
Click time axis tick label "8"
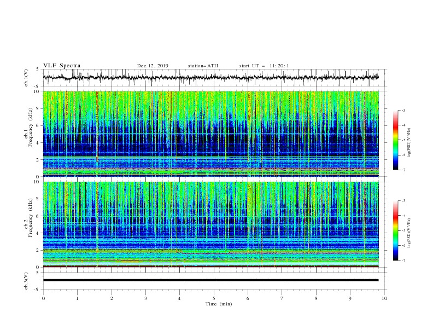click(x=316, y=298)
